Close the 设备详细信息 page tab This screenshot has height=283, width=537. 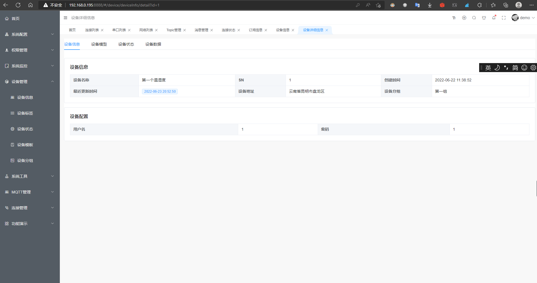[327, 30]
